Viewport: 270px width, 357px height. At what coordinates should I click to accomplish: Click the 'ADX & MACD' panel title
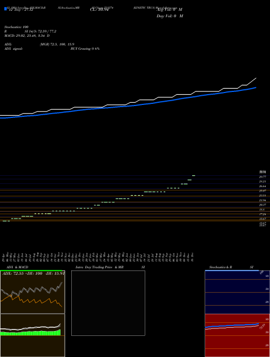(17, 267)
